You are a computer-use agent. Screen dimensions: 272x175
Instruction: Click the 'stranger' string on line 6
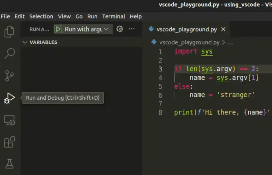coord(236,95)
